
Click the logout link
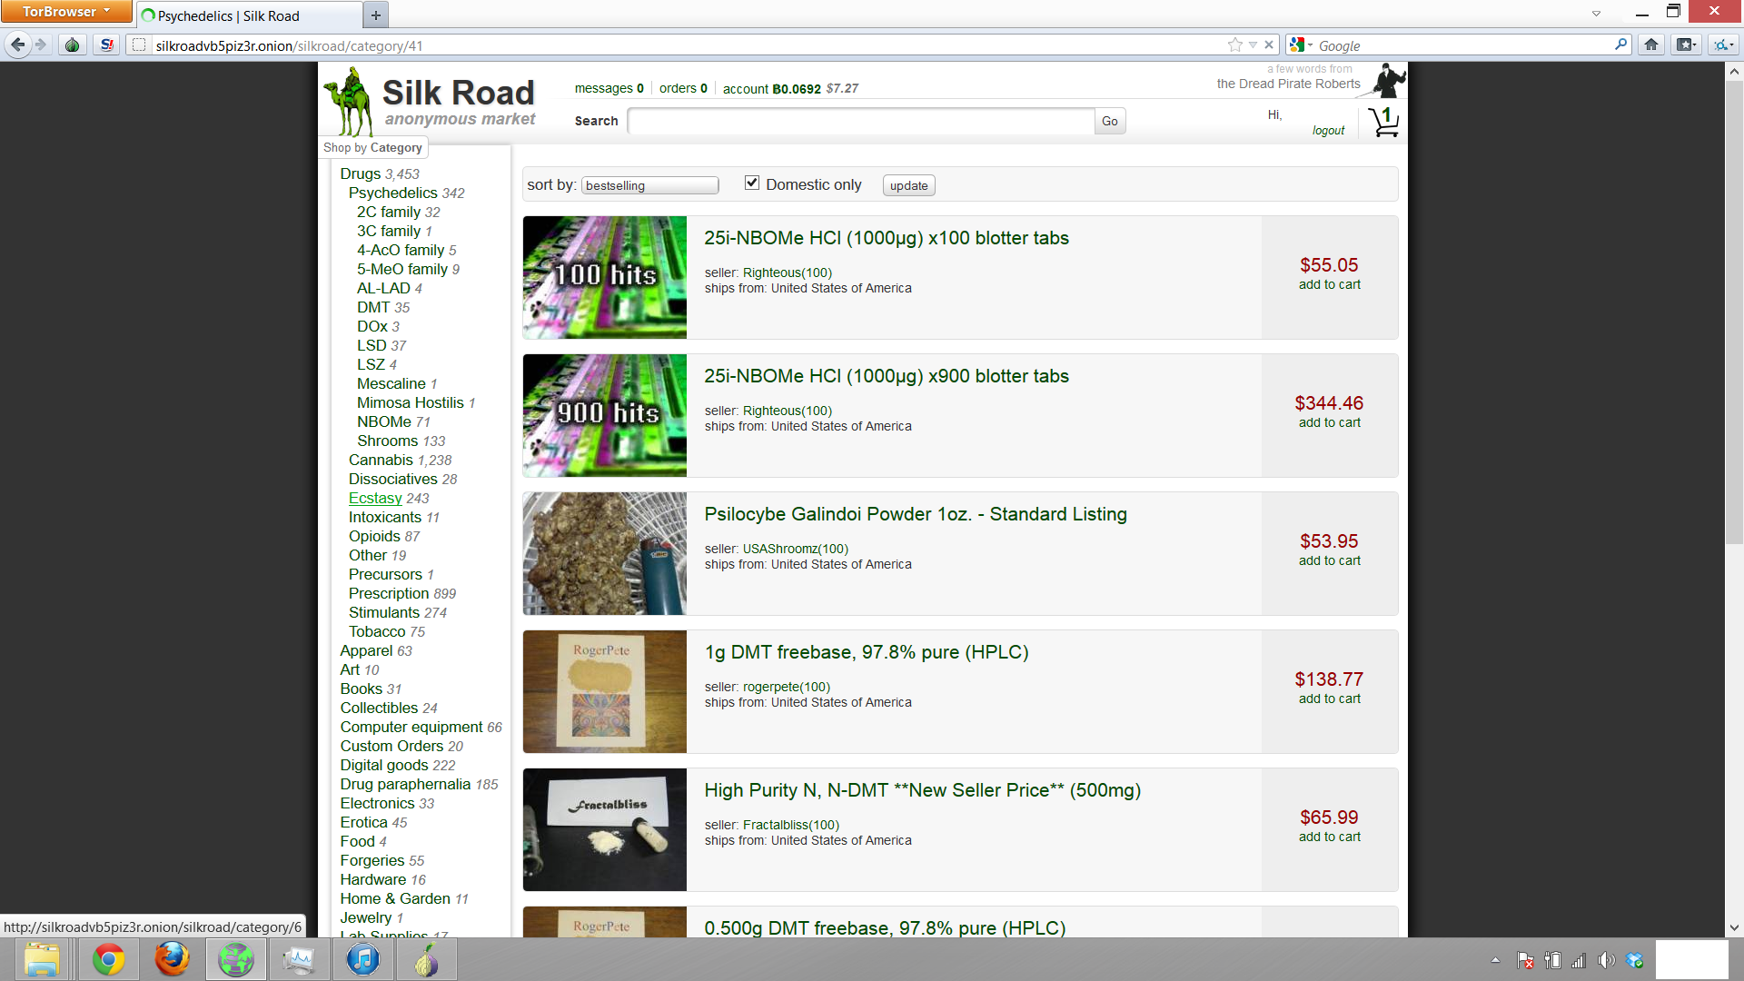[x=1328, y=131]
